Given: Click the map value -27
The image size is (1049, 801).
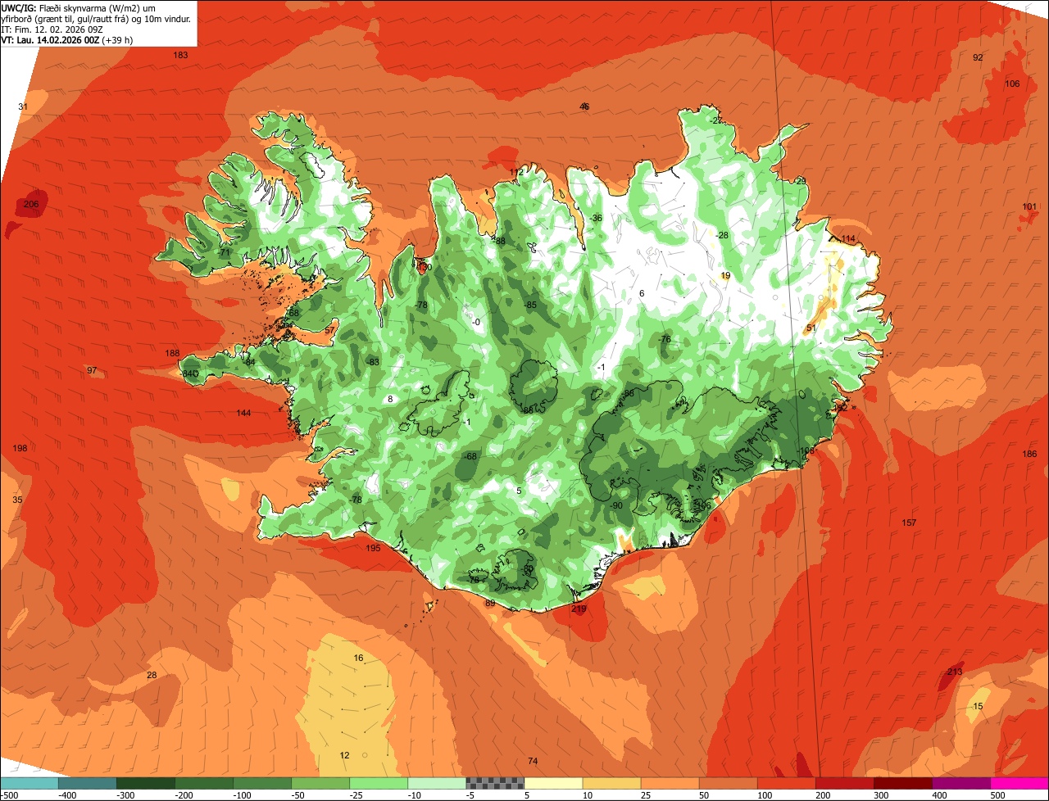Looking at the screenshot, I should (717, 120).
